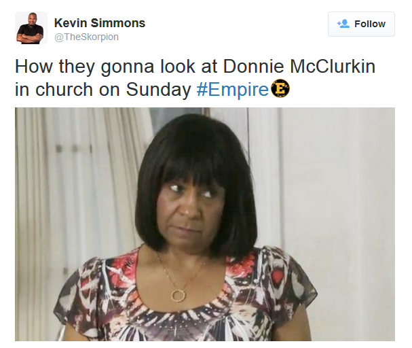Expand the attached tweet photo
Image resolution: width=412 pixels, height=348 pixels.
point(205,224)
